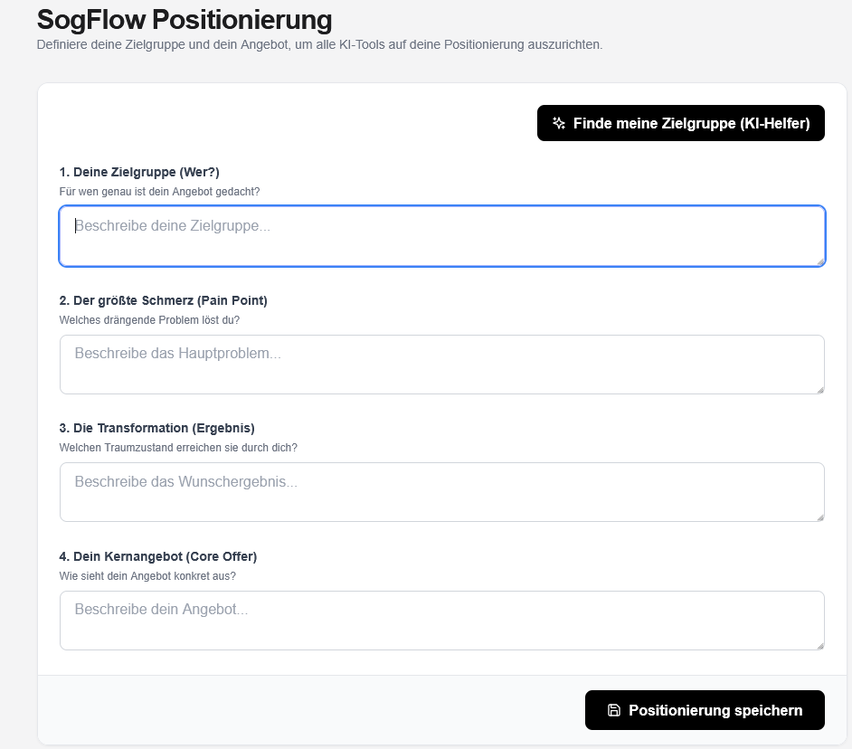Viewport: 852px width, 749px height.
Task: Click the SogFlow Positionierung page heading
Action: [185, 20]
